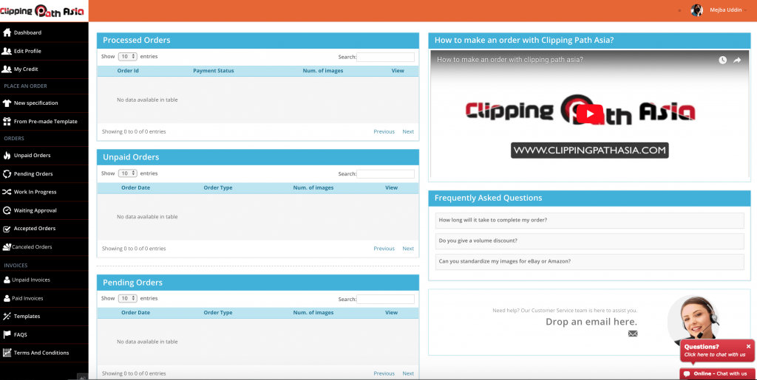Click Previous in Processed Orders table
Screen dimensions: 757x380
(x=384, y=132)
